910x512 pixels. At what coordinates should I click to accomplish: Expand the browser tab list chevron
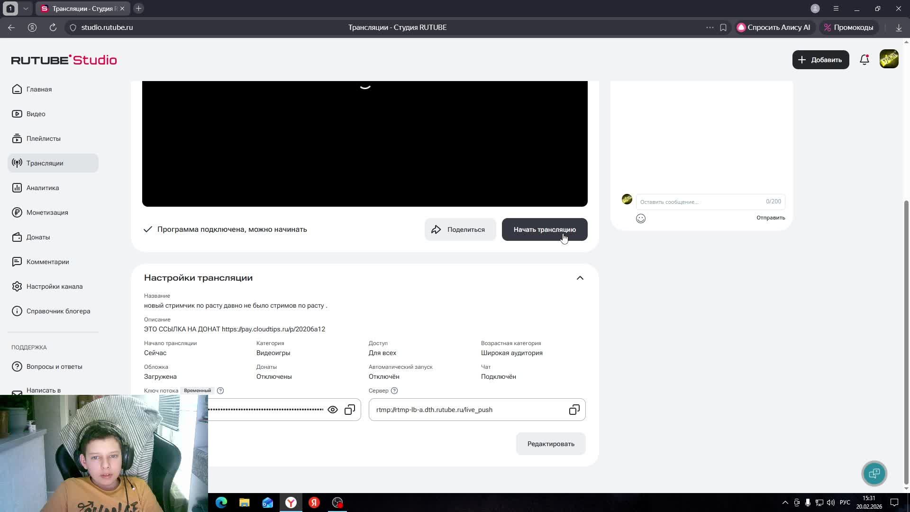[x=26, y=9]
